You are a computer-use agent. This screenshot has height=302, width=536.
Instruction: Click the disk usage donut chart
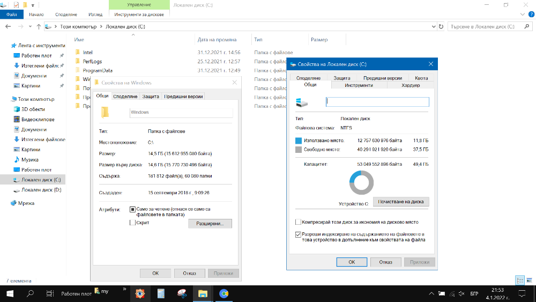coord(361,182)
